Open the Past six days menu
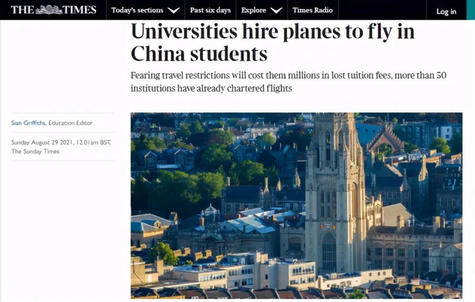This screenshot has width=475, height=302. coord(210,10)
